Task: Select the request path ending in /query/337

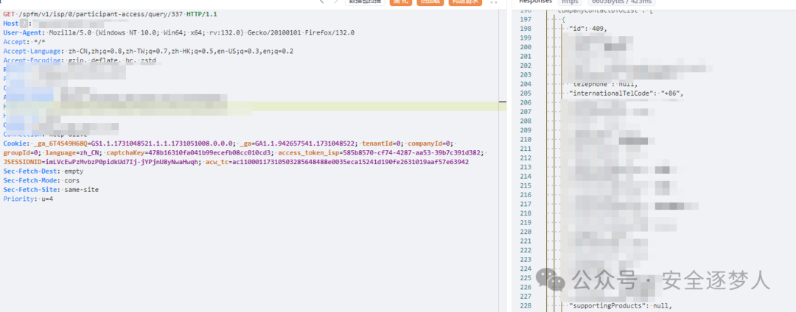Action: coord(101,14)
